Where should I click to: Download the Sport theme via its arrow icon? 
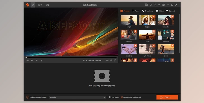[172, 46]
